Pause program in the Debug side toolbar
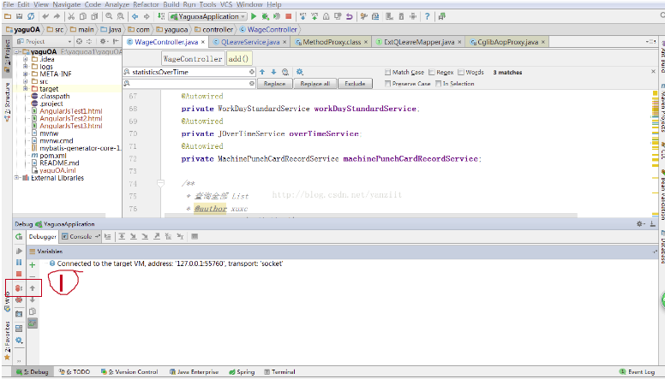The height and width of the screenshot is (379, 665). click(19, 263)
